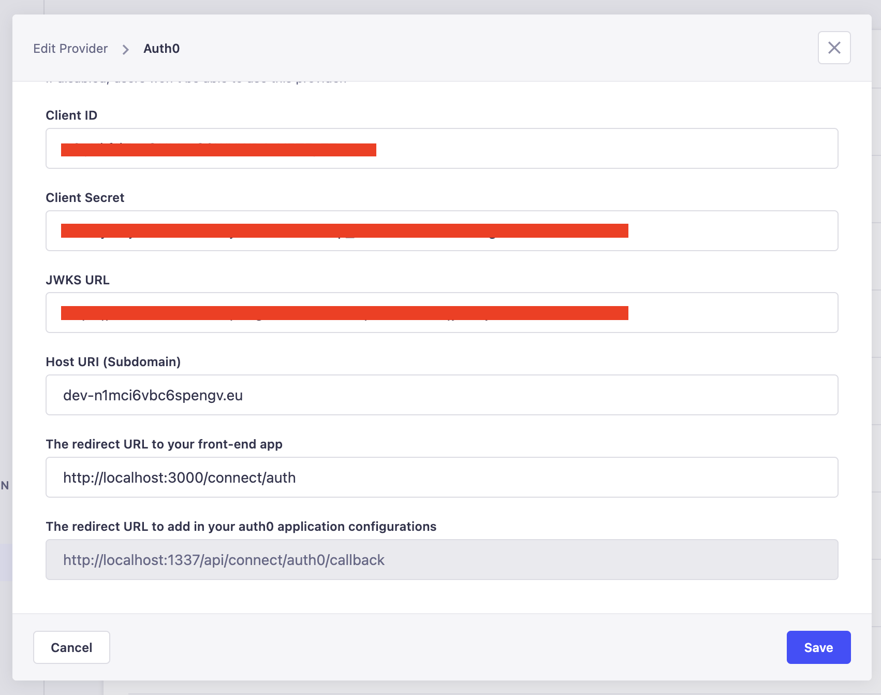Image resolution: width=881 pixels, height=695 pixels.
Task: Cancel editing the Auth0 provider
Action: coord(71,647)
